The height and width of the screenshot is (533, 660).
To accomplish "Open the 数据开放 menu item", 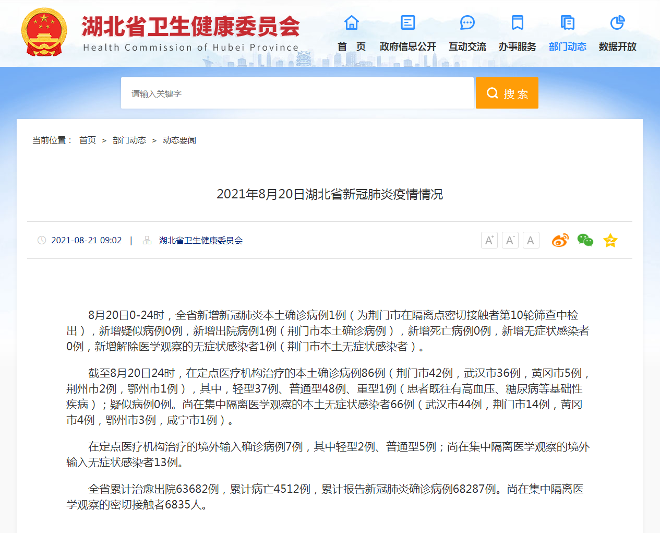I will (618, 46).
